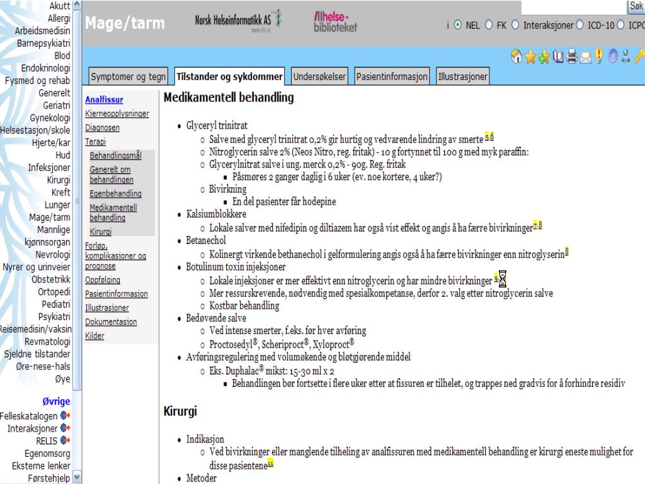Viewport: 645px width, 484px height.
Task: Print the page with the printer icon
Action: (572, 56)
